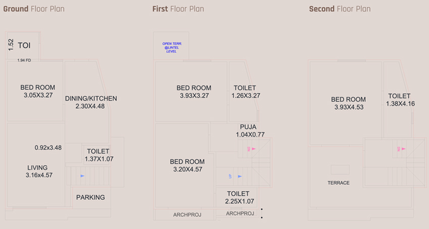429x229 pixels.
Task: Click the PARKING area on ground floor
Action: [x=90, y=197]
